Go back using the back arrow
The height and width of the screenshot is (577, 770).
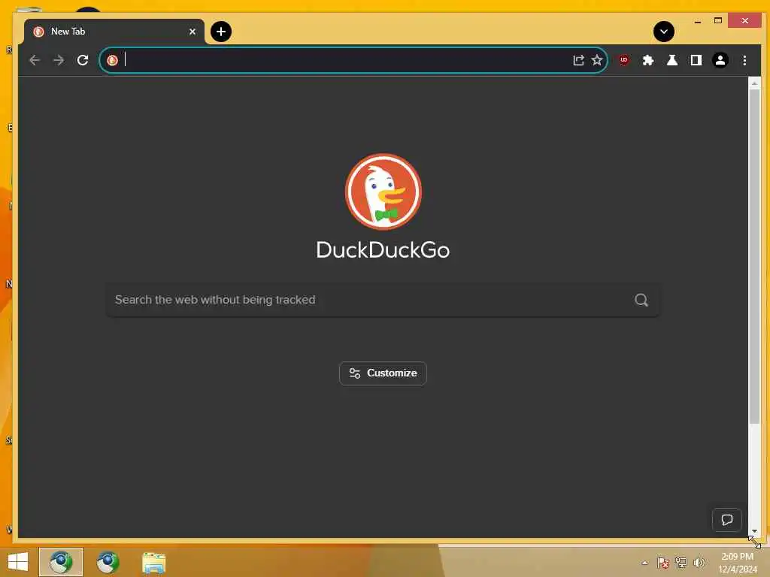(x=35, y=60)
